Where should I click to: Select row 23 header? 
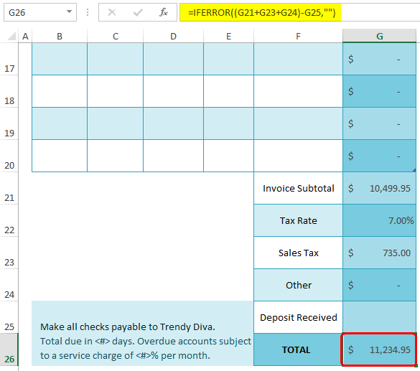9,253
